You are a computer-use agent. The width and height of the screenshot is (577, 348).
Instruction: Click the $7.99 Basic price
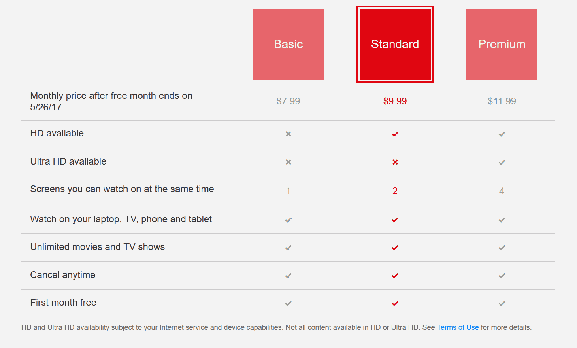tap(288, 101)
